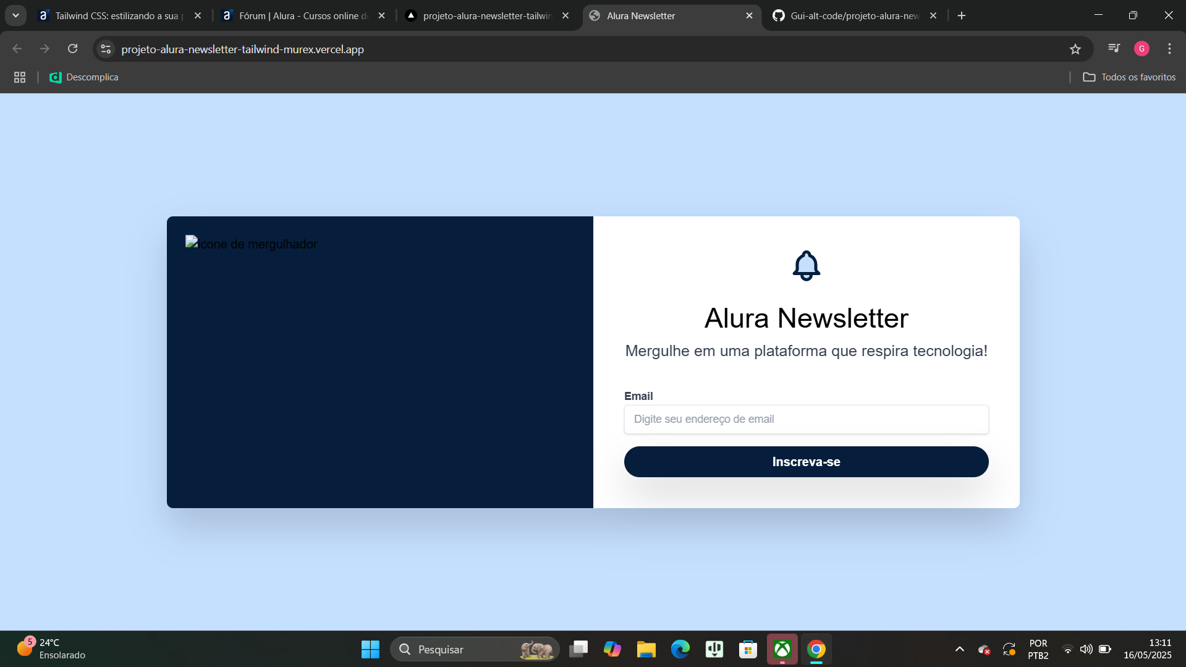Open Task View from the taskbar
This screenshot has height=667, width=1186.
tap(578, 649)
